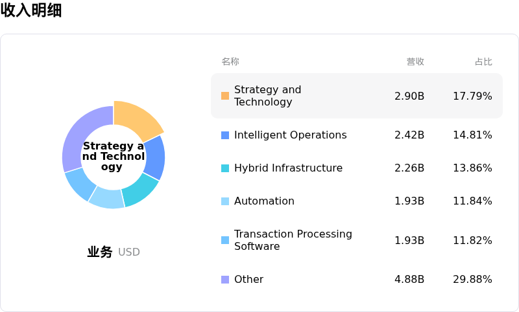
Task: Click the blue swatch next to Intelligent Operations
Action: pos(225,135)
